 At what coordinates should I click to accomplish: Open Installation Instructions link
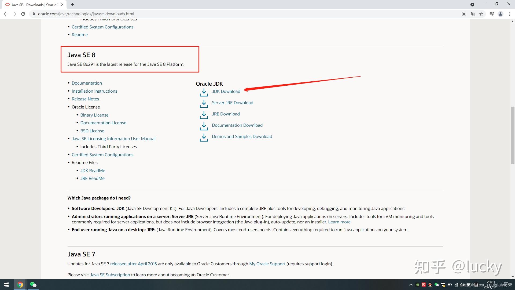[94, 91]
